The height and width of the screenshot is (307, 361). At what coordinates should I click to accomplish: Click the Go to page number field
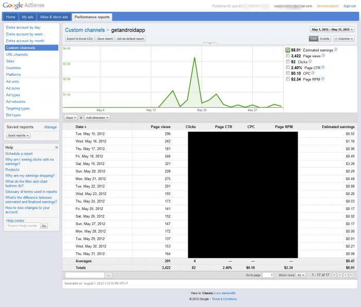click(x=268, y=275)
